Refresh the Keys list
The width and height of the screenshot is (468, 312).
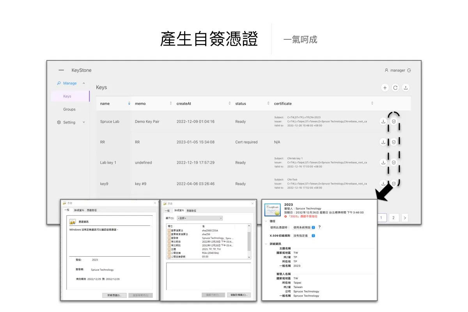tap(395, 88)
